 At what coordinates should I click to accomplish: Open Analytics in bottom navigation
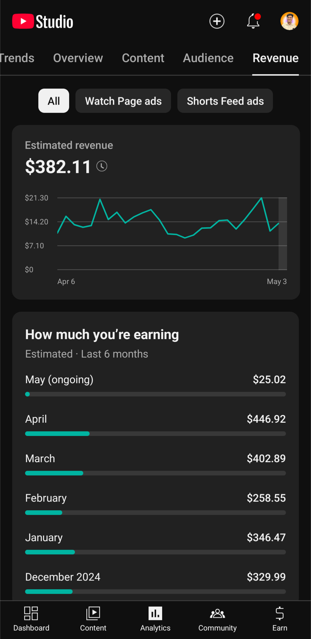[155, 619]
